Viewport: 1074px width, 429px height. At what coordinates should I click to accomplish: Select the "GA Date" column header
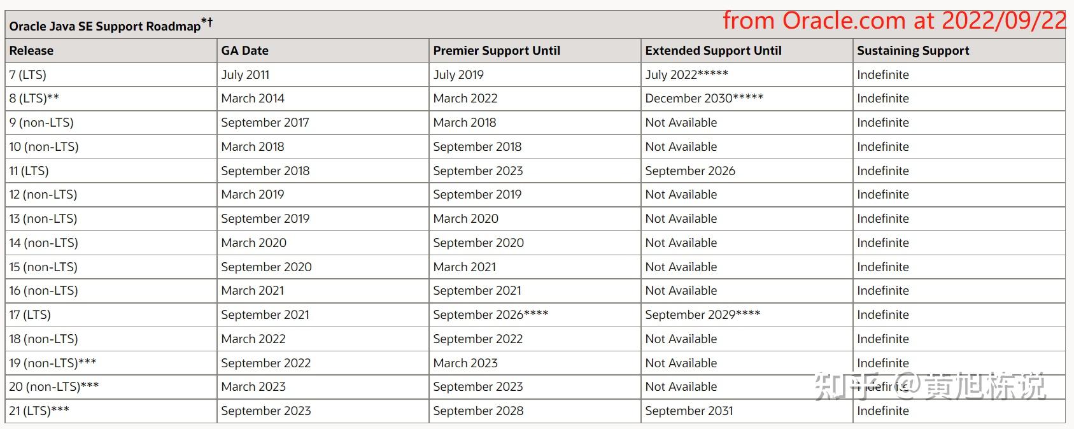[x=244, y=51]
